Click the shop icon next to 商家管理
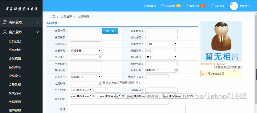Viewport: 257px width, 113px height. tap(5, 22)
